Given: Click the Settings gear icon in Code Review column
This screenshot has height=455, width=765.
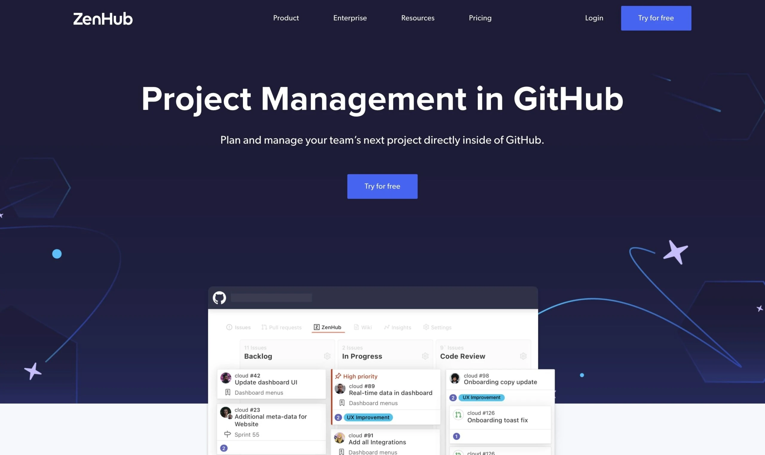Looking at the screenshot, I should 523,356.
